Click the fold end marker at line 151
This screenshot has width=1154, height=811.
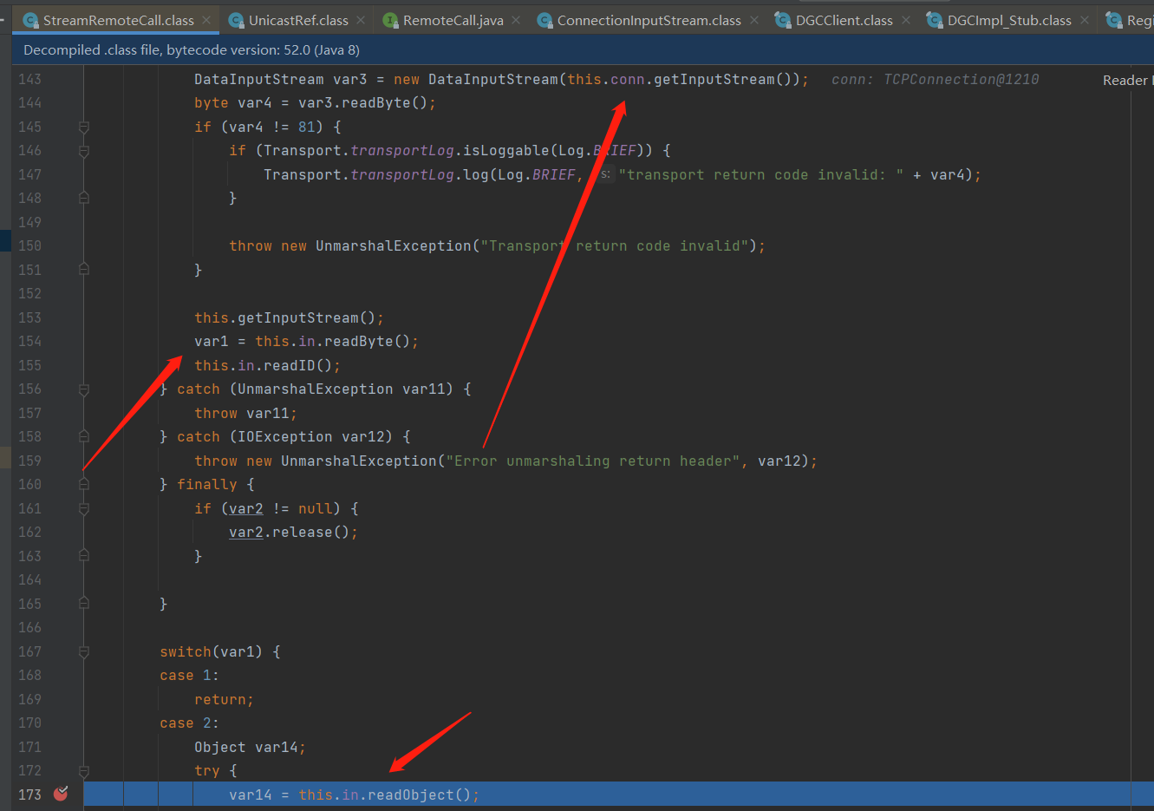click(x=84, y=270)
